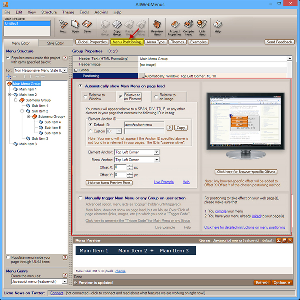Click the Refresh preview button
The height and width of the screenshot is (300, 300).
click(262, 283)
